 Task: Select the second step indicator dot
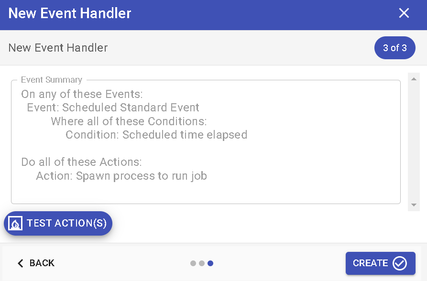(x=202, y=263)
